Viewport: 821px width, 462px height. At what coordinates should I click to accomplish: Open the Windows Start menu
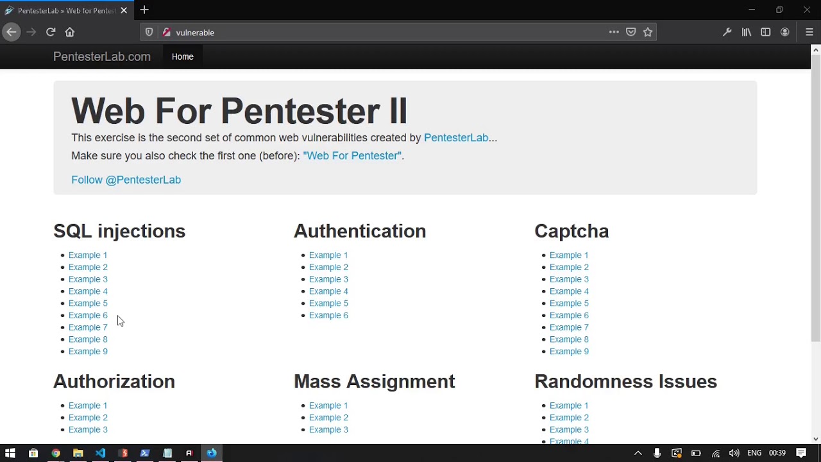[10, 453]
